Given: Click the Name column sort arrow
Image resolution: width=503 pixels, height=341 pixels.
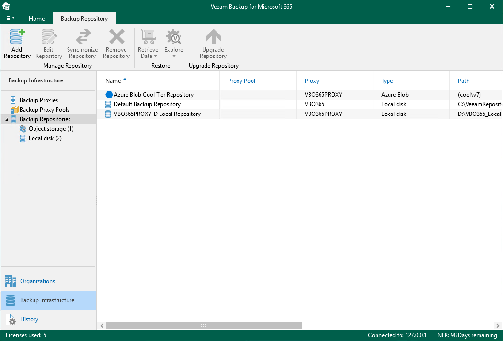Looking at the screenshot, I should [x=125, y=80].
